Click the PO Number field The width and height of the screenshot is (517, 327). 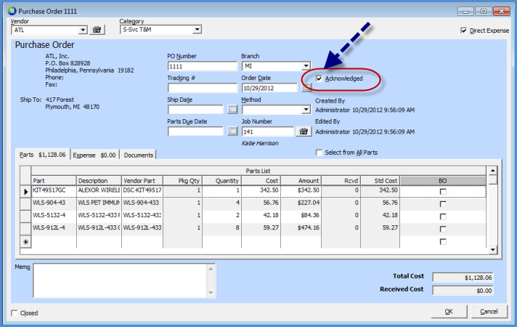click(x=202, y=66)
